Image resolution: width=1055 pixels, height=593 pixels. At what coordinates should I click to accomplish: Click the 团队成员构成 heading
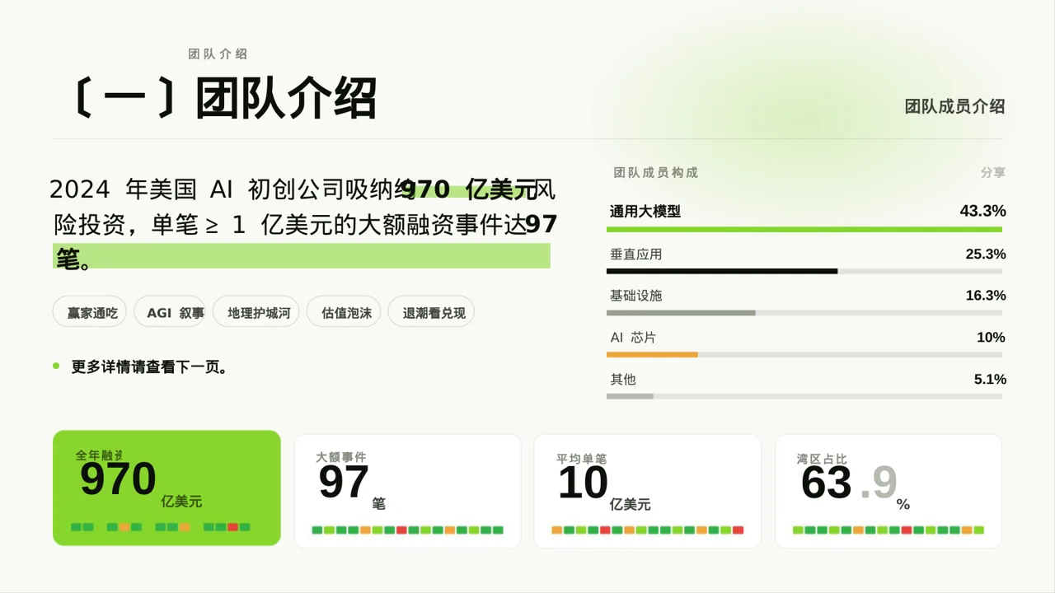point(656,173)
